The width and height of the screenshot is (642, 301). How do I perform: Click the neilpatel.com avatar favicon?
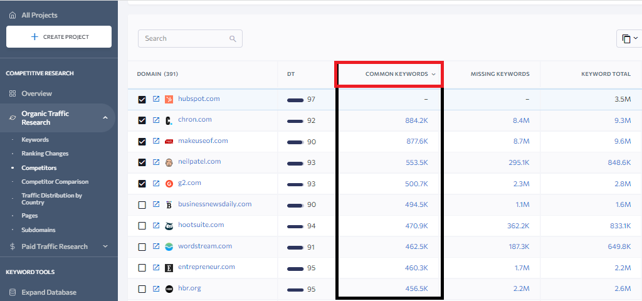coord(169,162)
